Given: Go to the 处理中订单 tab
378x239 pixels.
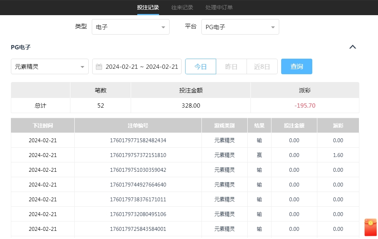Looking at the screenshot, I should [x=219, y=7].
